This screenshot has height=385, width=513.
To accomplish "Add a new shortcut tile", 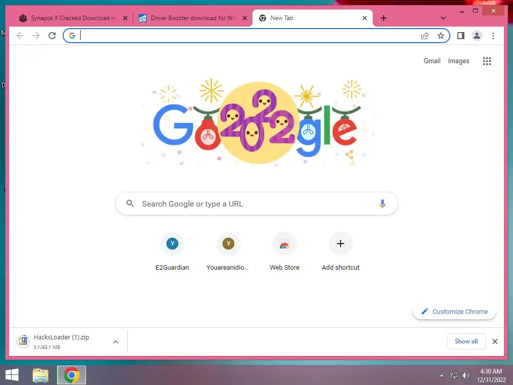I will pyautogui.click(x=341, y=252).
